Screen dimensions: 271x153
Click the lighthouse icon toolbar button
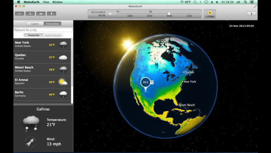[51, 14]
